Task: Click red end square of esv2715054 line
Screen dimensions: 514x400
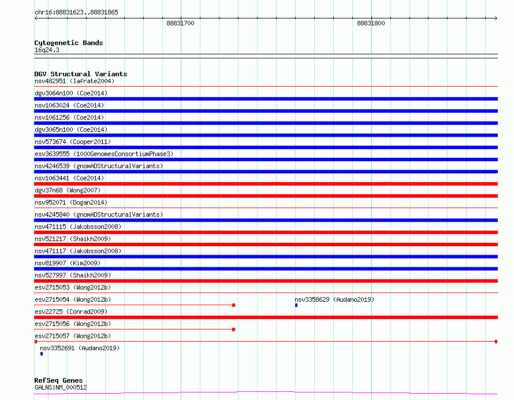Action: [x=234, y=305]
